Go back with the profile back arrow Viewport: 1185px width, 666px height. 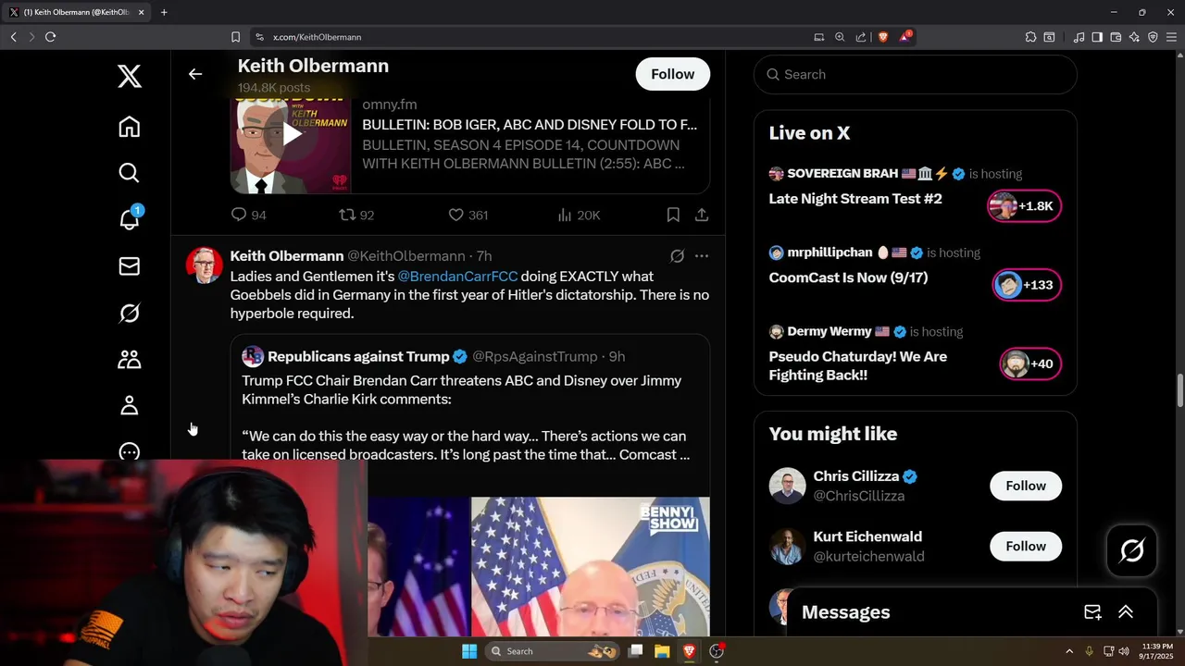pos(195,74)
